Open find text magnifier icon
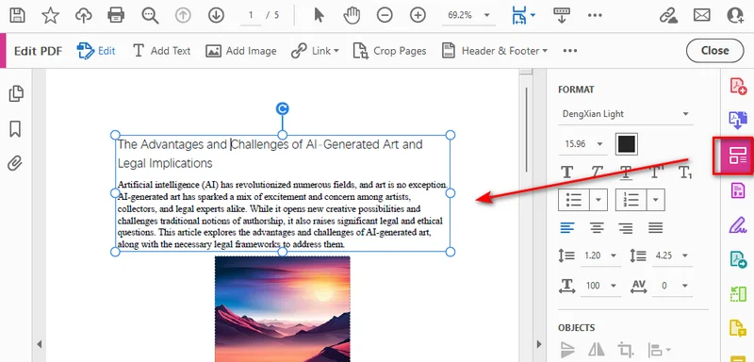 [x=150, y=15]
